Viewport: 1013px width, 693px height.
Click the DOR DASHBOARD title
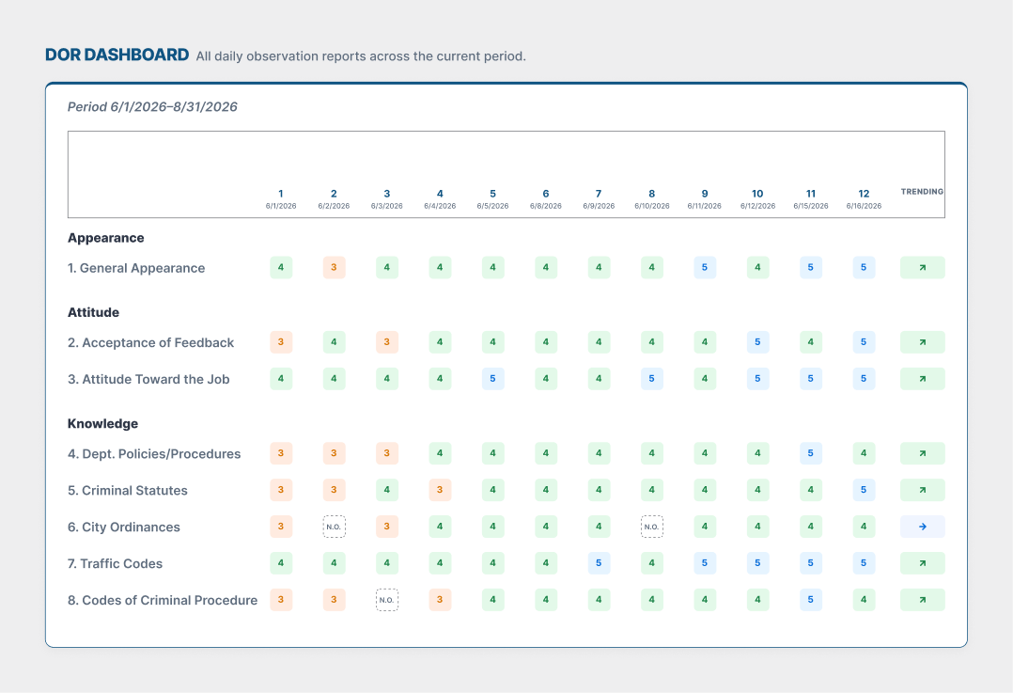coord(117,55)
